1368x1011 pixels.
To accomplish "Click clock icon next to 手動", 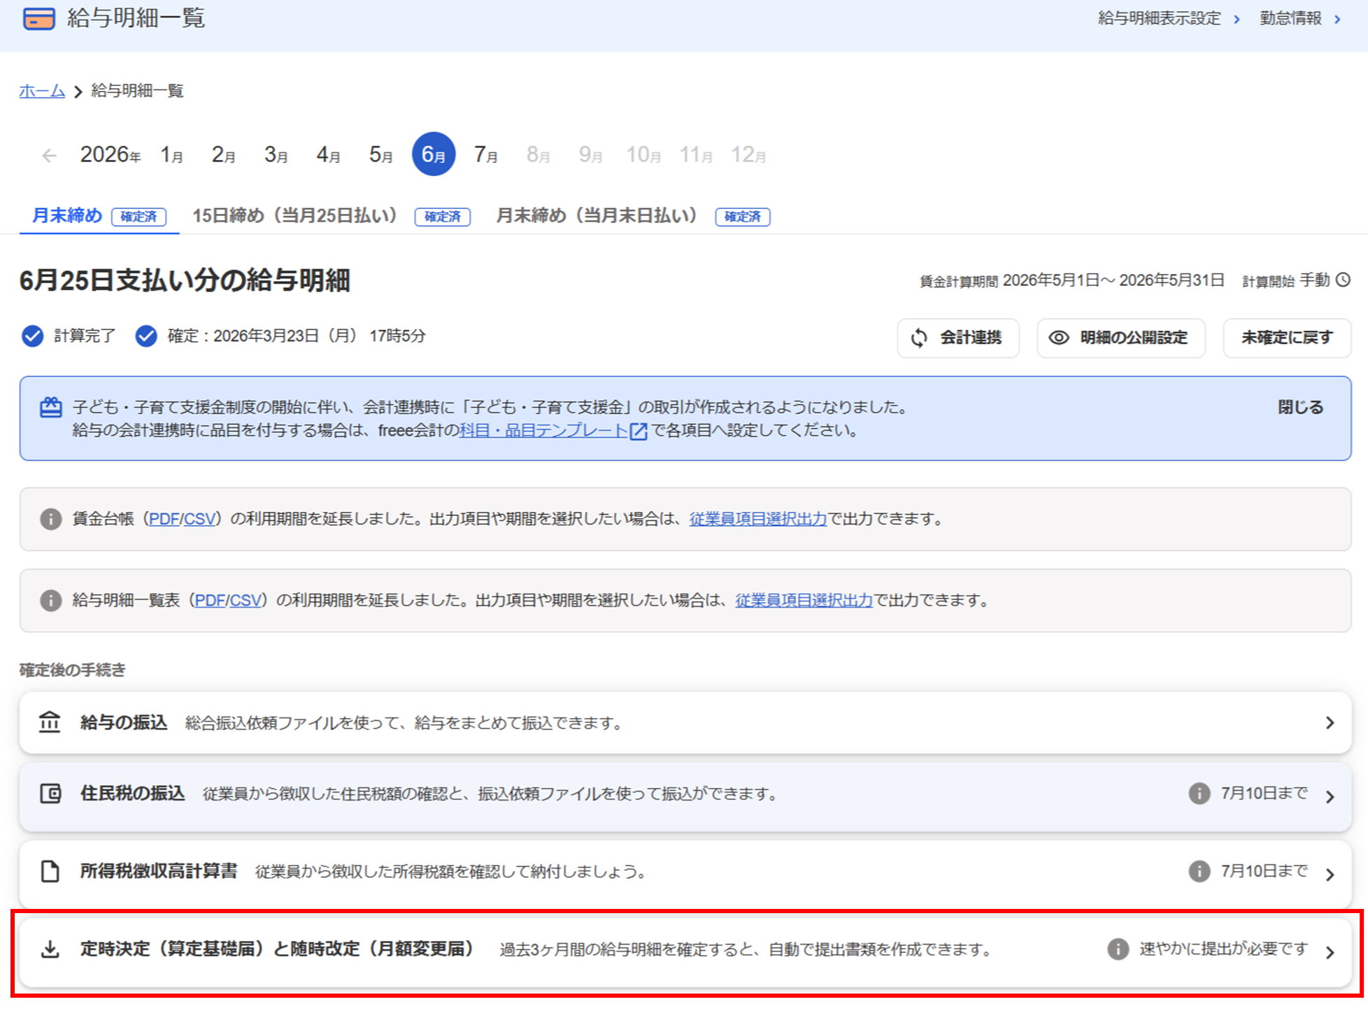I will click(x=1343, y=280).
